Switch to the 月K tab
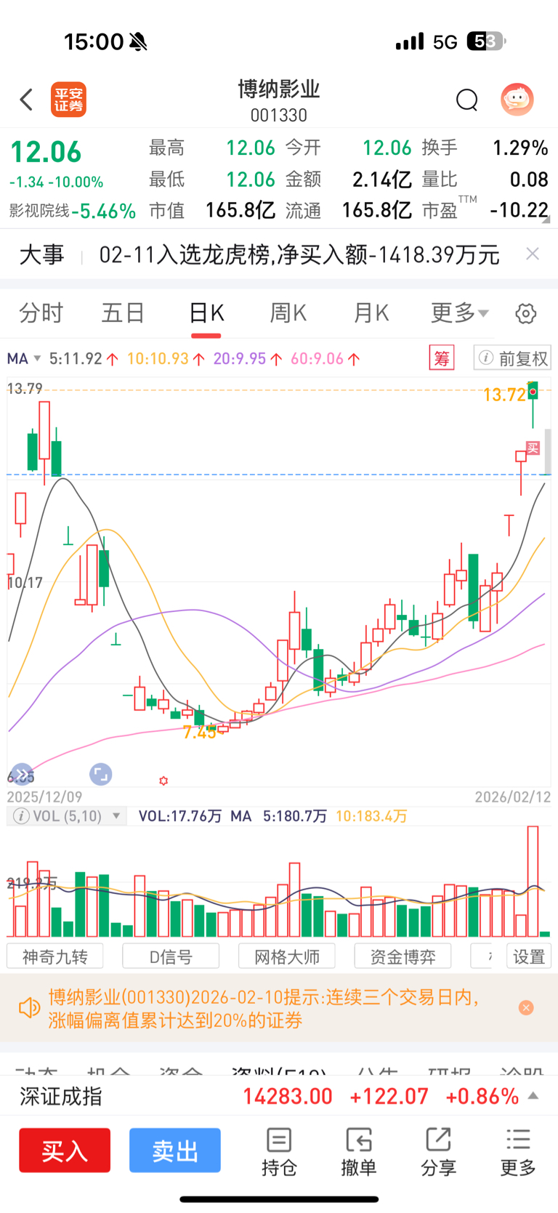Screen dimensions: 558x1213 coord(371,313)
